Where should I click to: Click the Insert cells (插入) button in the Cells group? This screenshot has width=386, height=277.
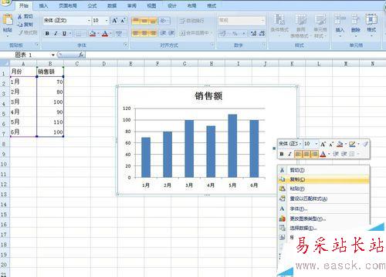tap(340, 25)
